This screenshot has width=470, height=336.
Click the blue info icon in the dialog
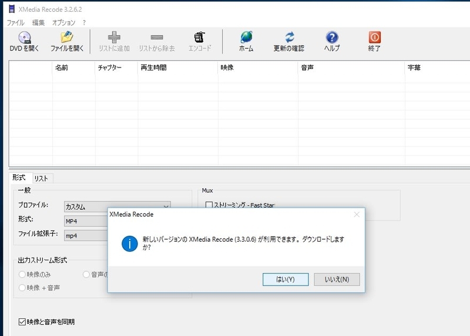(x=129, y=243)
